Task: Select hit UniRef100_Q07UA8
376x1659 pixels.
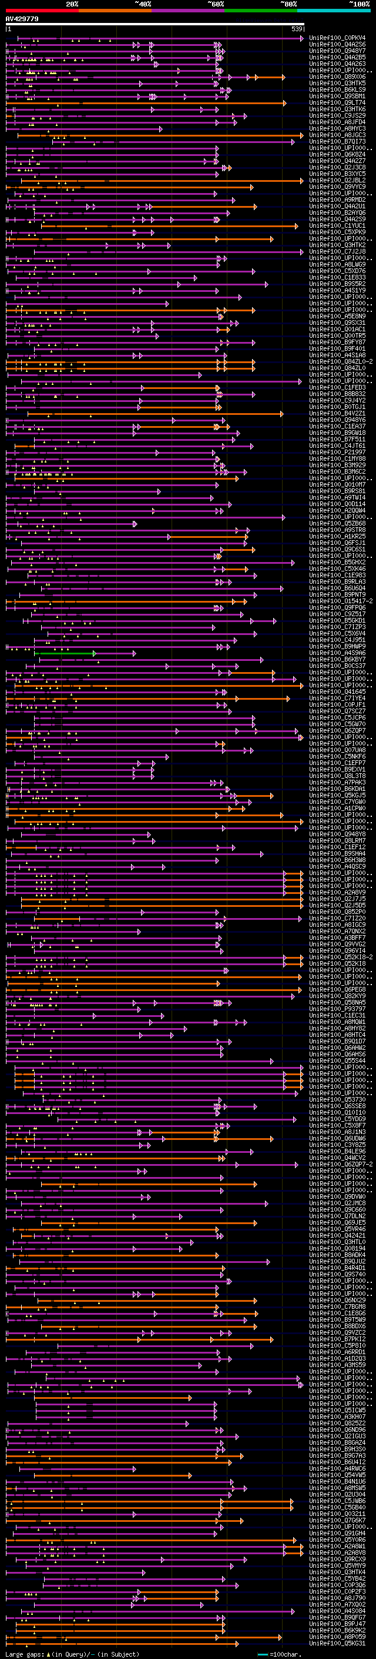Action: (x=337, y=750)
